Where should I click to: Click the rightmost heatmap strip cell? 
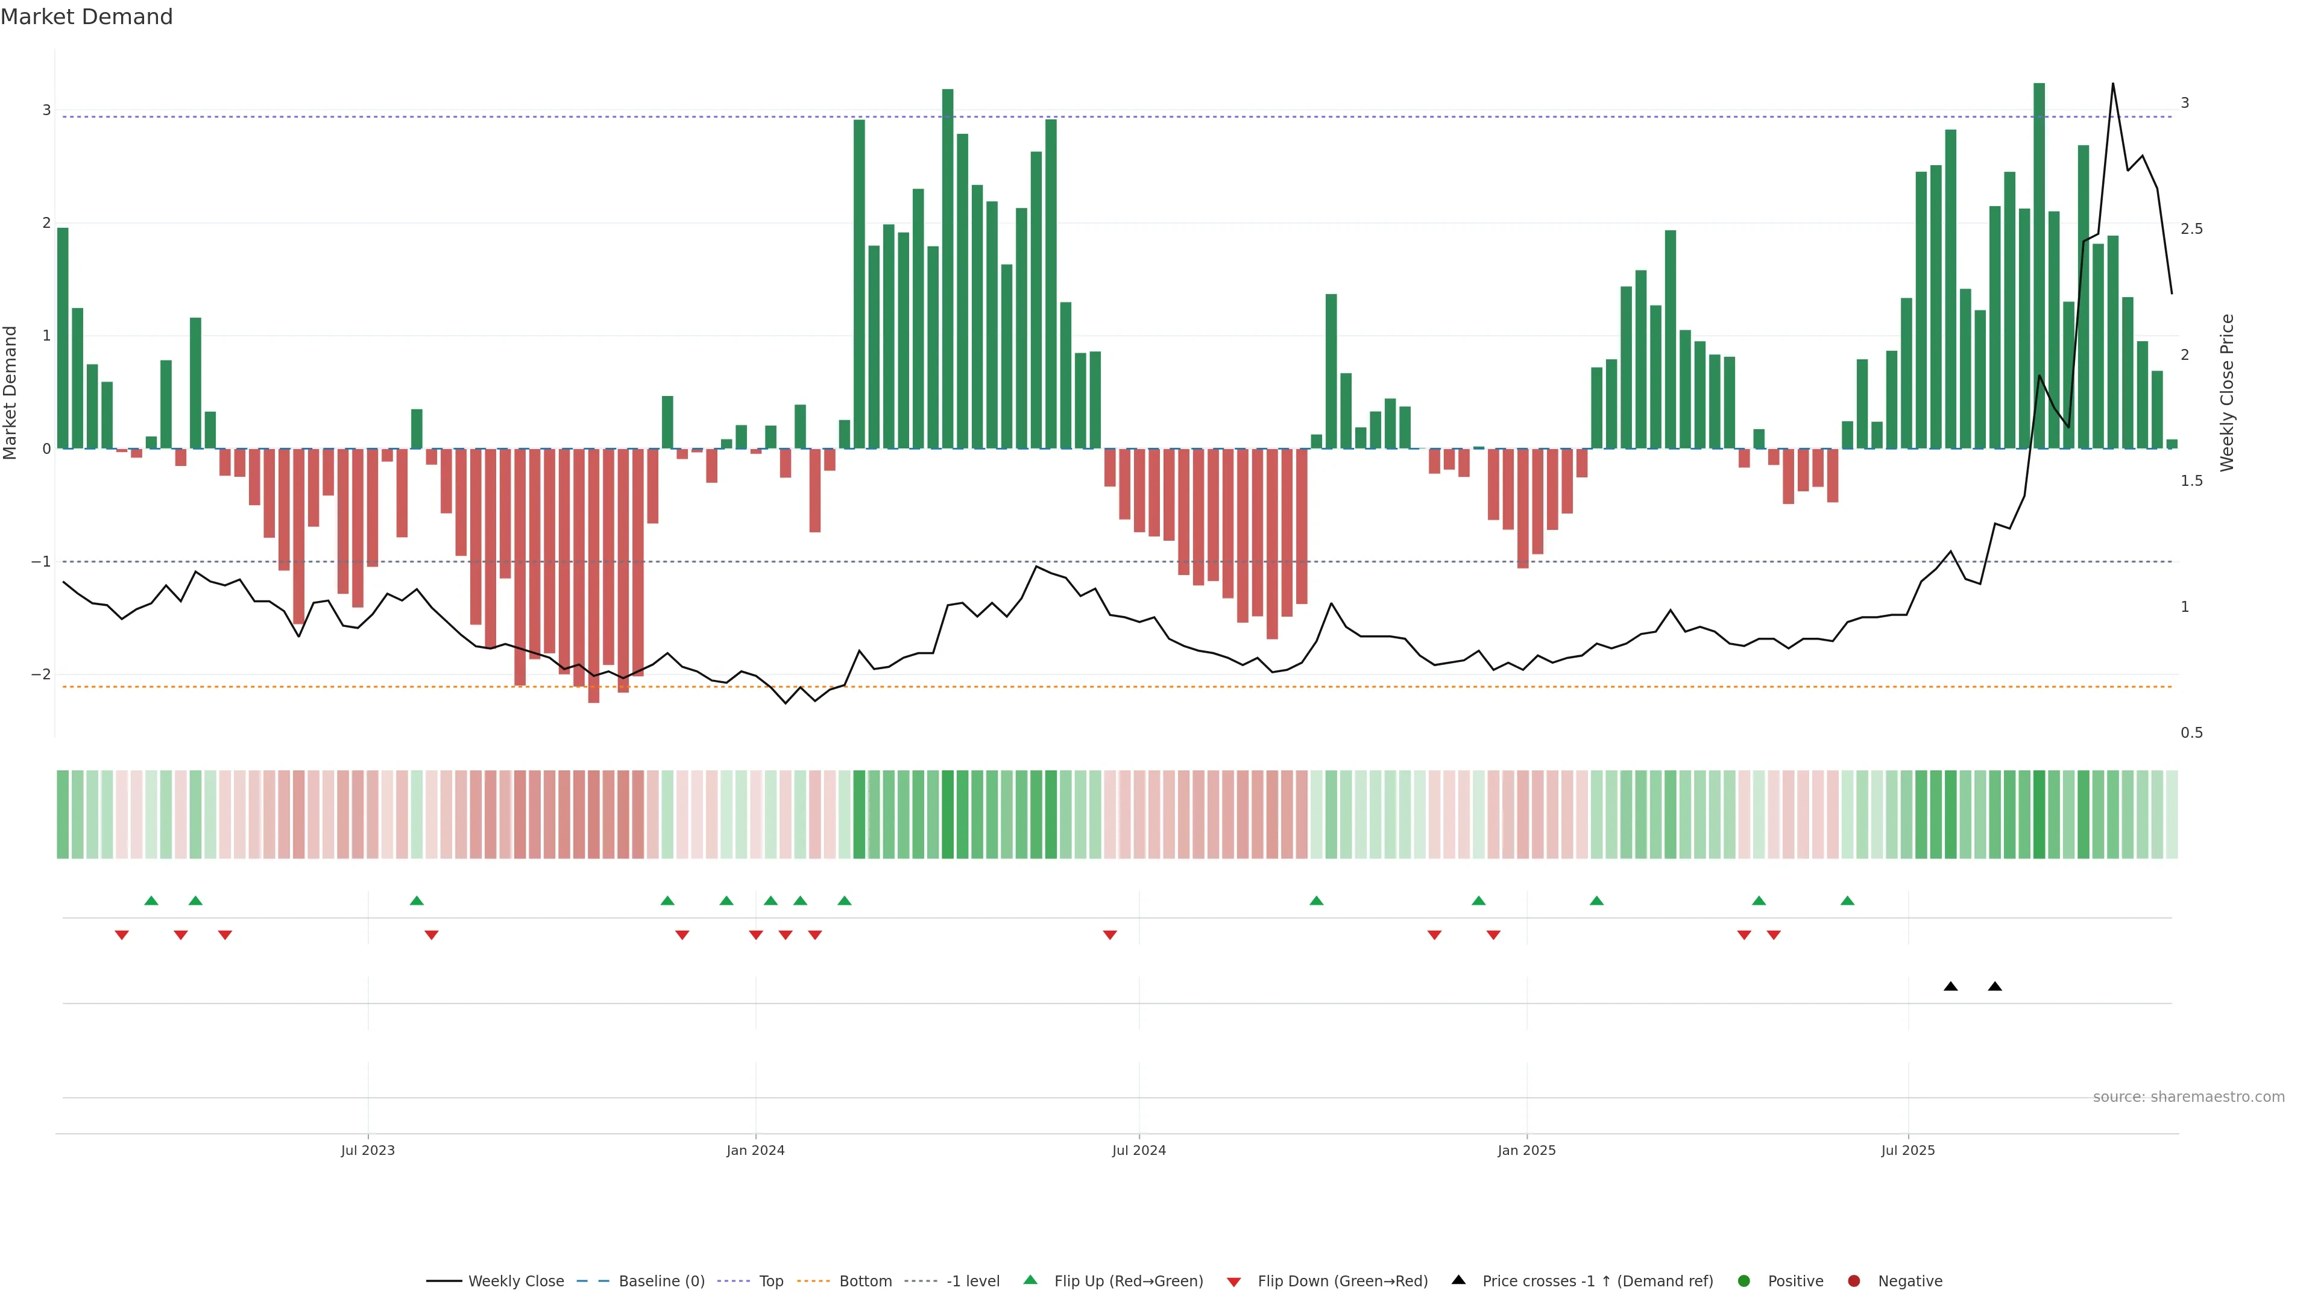point(2172,814)
